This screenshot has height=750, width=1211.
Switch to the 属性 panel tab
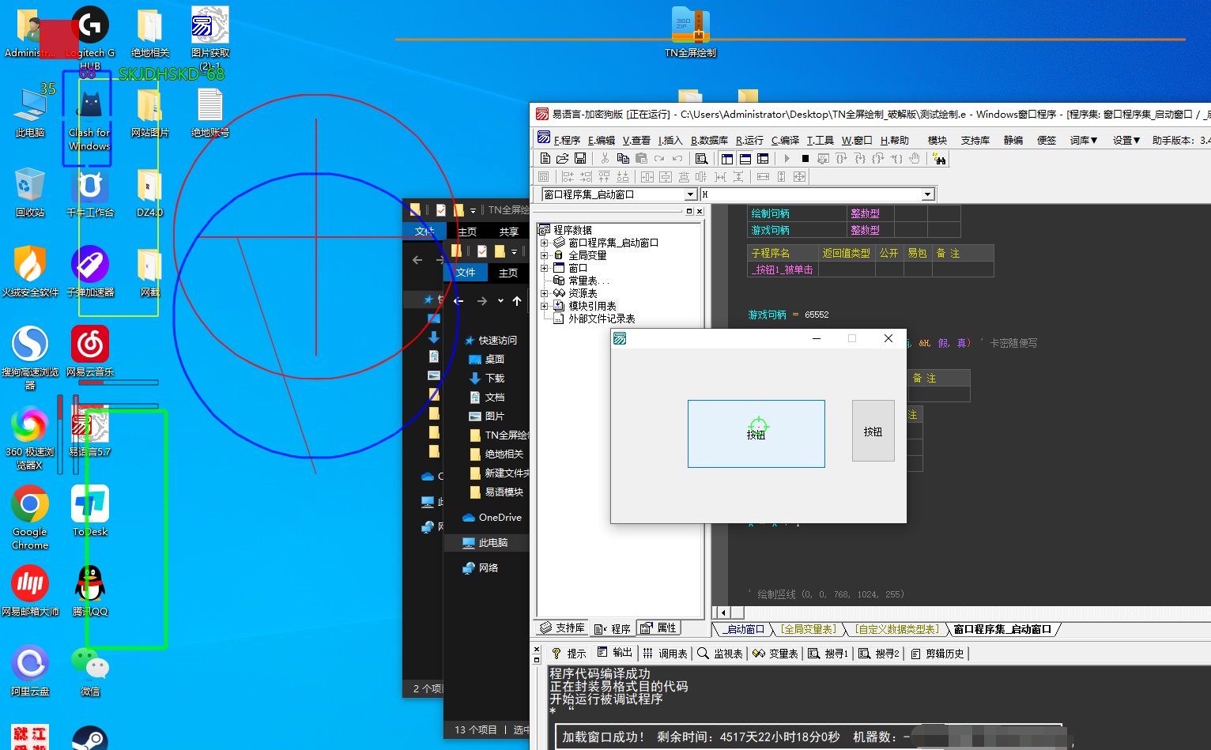tap(659, 628)
